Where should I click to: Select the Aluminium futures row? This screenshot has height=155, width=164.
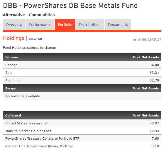pyautogui.click(x=82, y=80)
